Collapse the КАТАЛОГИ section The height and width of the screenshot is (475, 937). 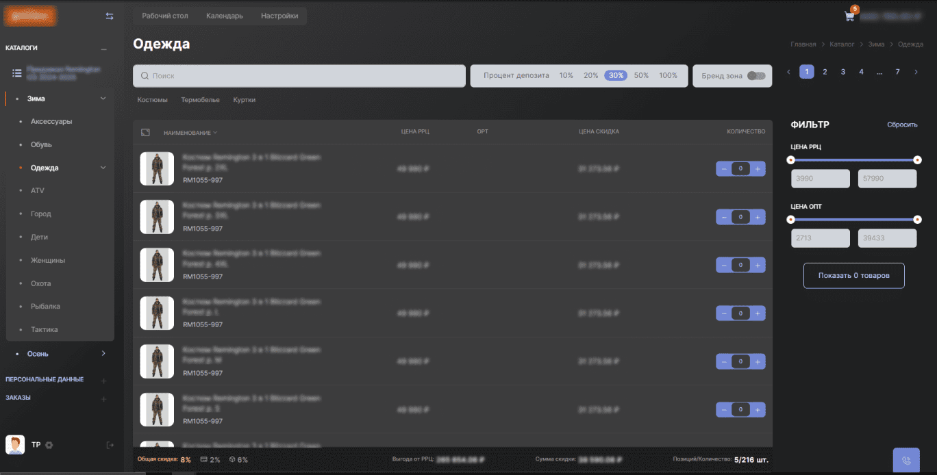[104, 49]
